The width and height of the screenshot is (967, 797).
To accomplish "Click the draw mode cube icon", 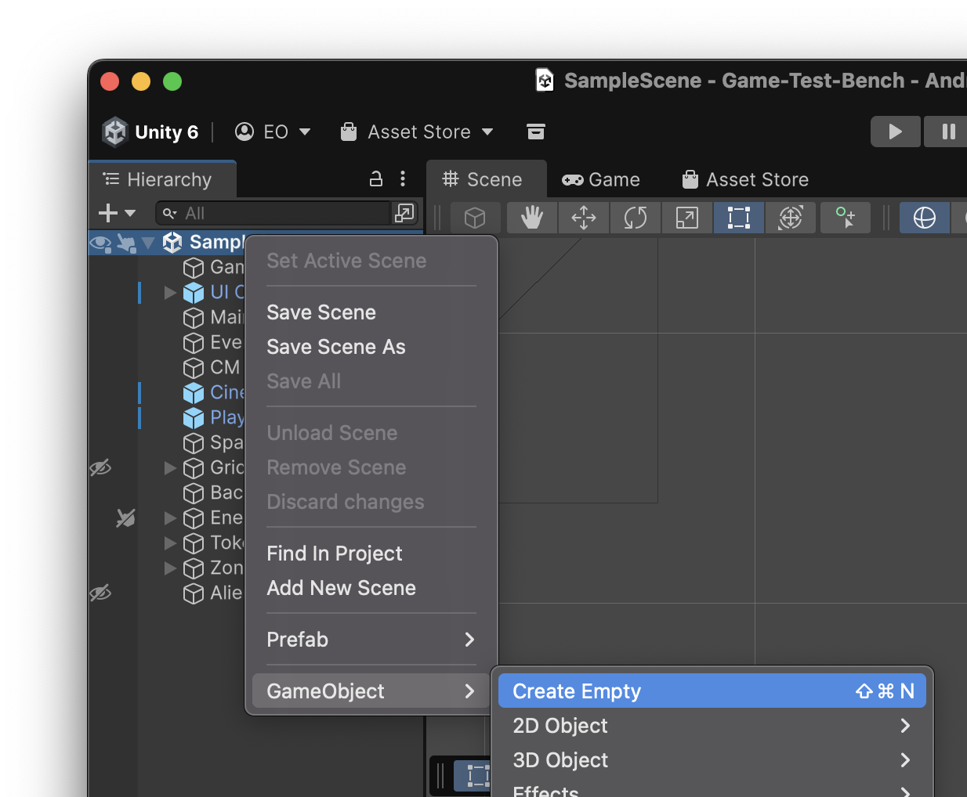I will (x=475, y=218).
